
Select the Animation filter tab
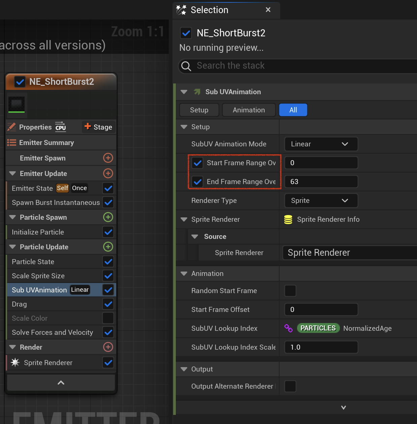pyautogui.click(x=249, y=110)
